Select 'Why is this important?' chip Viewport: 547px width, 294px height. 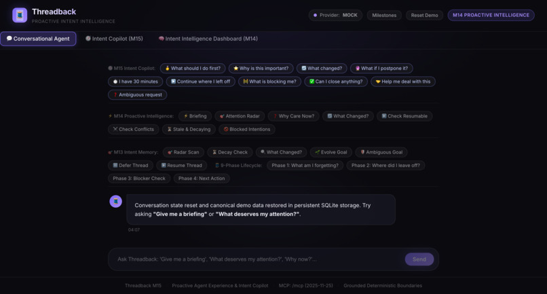point(261,69)
